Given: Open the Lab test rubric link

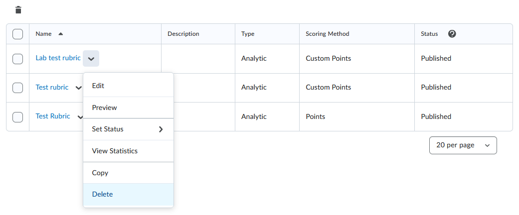Looking at the screenshot, I should click(58, 58).
